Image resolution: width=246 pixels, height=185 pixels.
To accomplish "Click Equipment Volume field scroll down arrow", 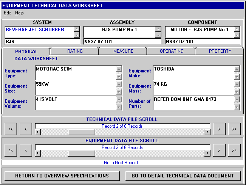I will [x=119, y=107].
